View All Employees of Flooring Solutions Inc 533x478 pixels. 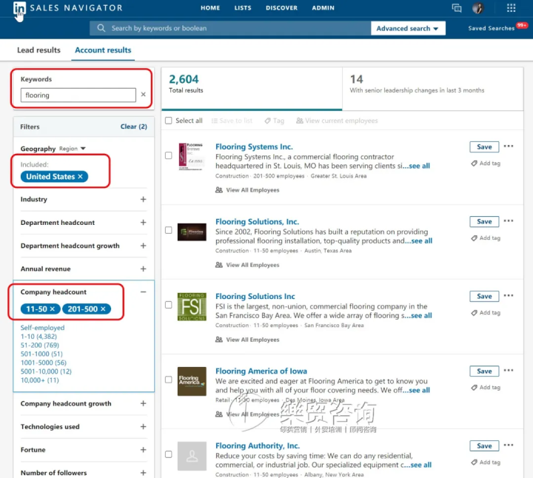pyautogui.click(x=247, y=340)
